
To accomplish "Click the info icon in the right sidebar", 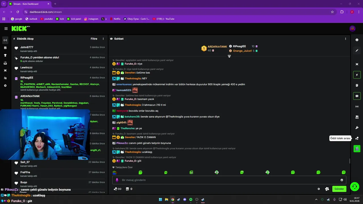I will [357, 40].
